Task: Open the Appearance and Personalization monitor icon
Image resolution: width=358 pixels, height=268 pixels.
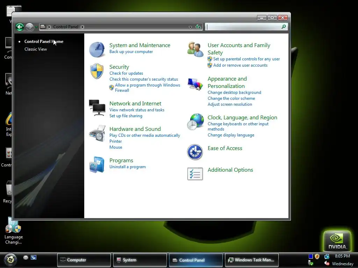Action: click(195, 84)
